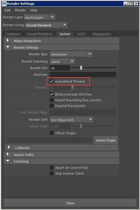Open the Render Type dropdown
The width and height of the screenshot is (140, 210).
coord(71,54)
